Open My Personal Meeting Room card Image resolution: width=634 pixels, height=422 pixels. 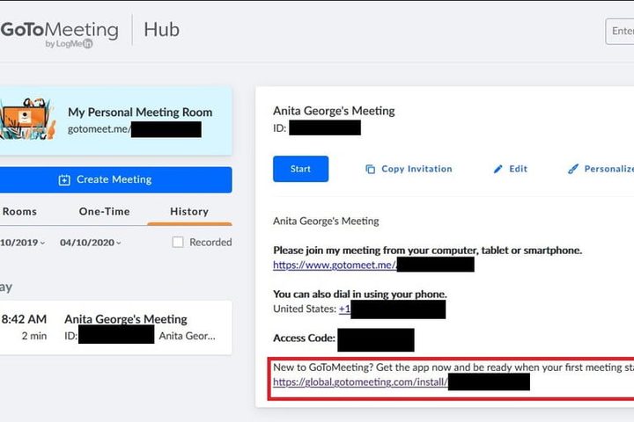tap(116, 120)
